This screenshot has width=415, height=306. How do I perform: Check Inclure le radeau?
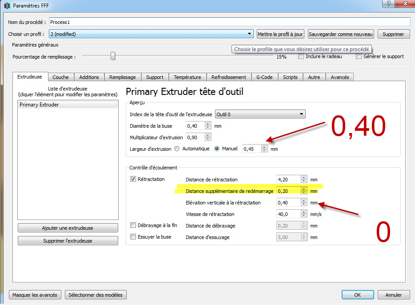(301, 56)
